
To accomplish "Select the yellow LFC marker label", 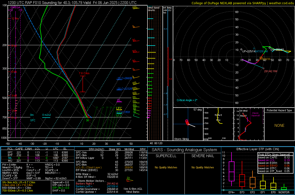I will pyautogui.click(x=119, y=108).
